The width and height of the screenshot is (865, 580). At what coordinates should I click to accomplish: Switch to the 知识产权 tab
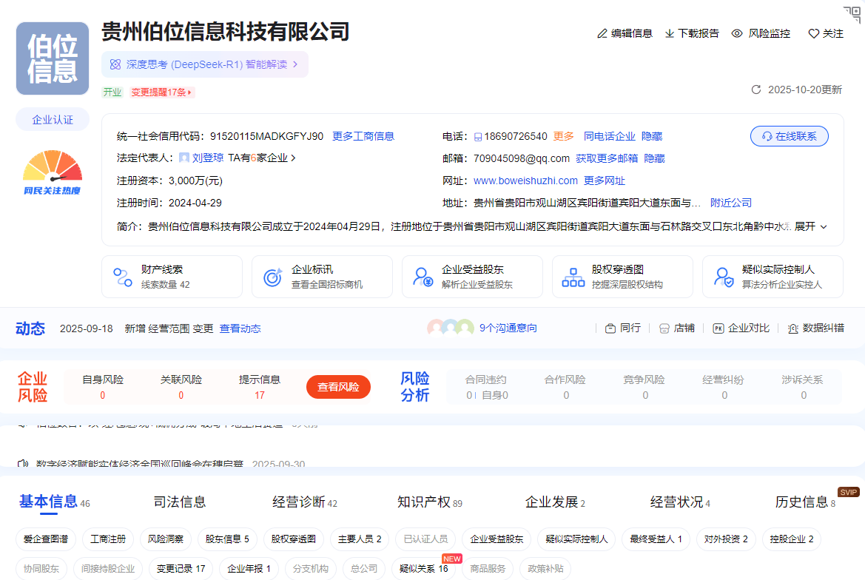coord(424,502)
